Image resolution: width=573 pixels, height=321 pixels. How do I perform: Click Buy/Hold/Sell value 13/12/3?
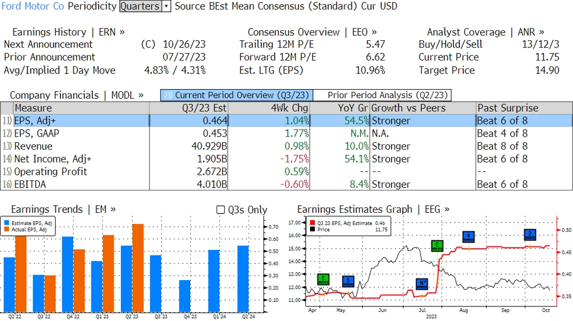pyautogui.click(x=541, y=44)
